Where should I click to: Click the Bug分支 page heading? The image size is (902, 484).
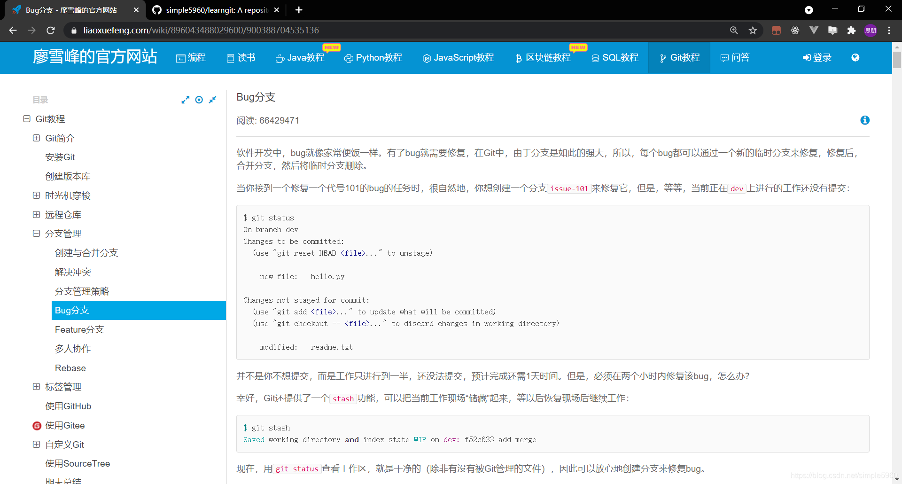click(x=256, y=97)
